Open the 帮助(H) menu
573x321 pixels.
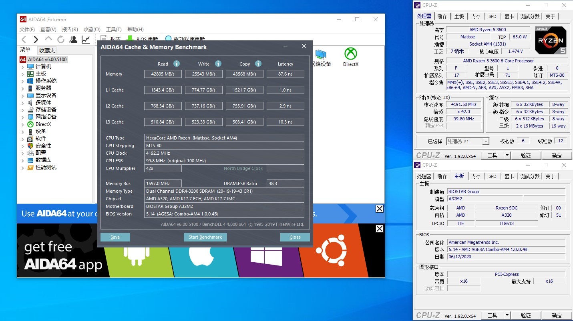tap(135, 29)
